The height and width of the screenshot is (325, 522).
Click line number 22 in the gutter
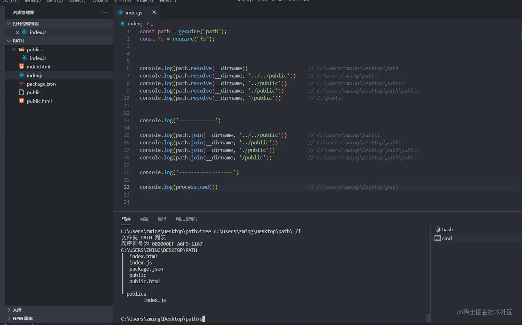126,187
